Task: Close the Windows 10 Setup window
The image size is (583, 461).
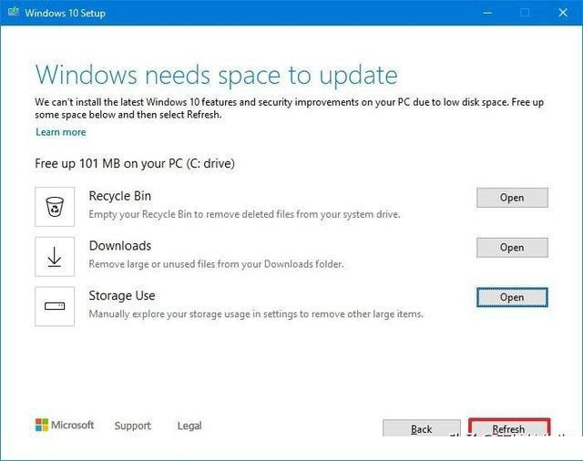Action: pos(563,13)
